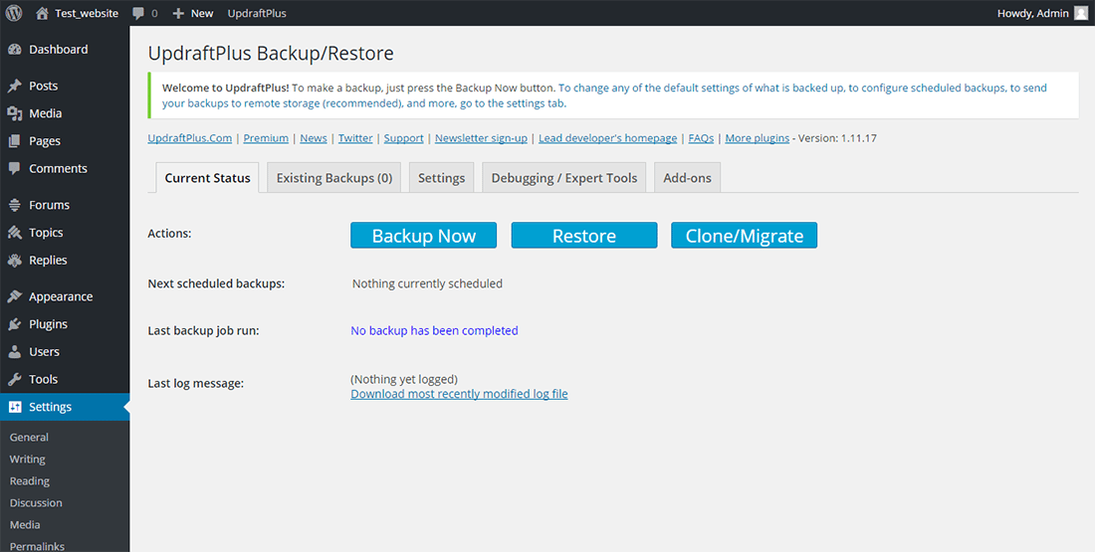Click the News link
This screenshot has height=552, width=1095.
[314, 138]
